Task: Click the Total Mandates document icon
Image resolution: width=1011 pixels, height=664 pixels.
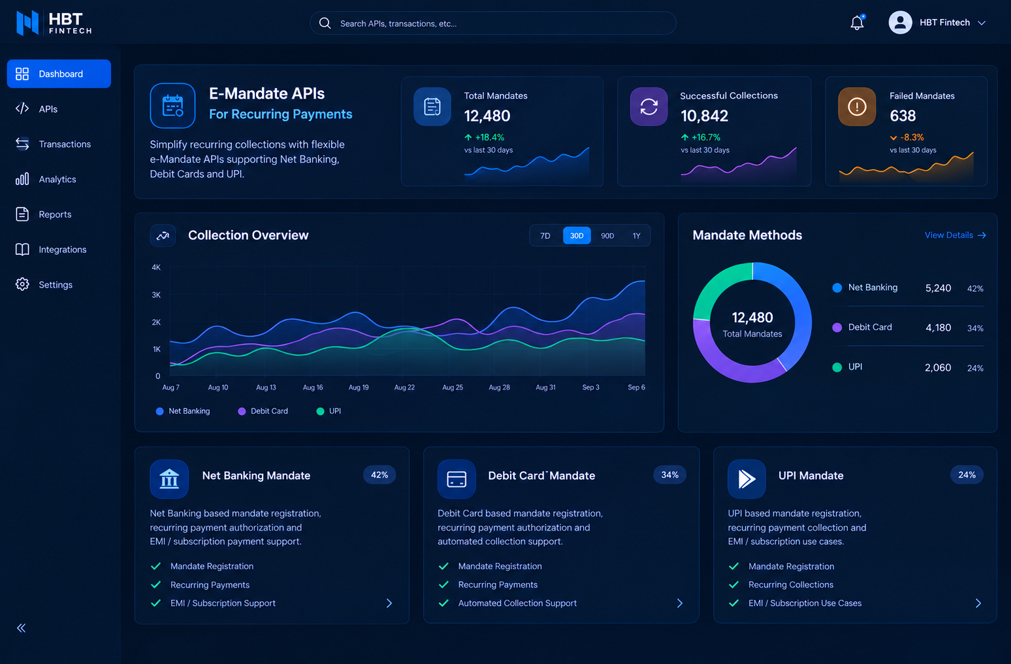Action: [x=432, y=107]
